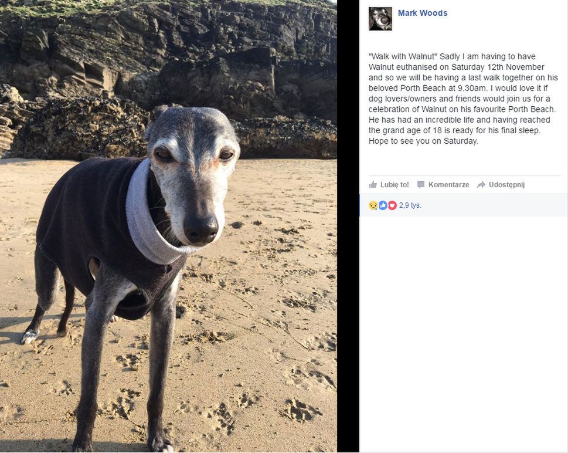Click the Mark Woods name link
This screenshot has width=568, height=453.
423,13
